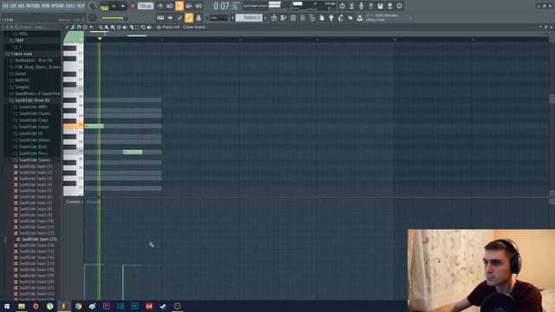555x312 pixels.
Task: Select the SouthSide Snare (5) sample
Action: 35,191
